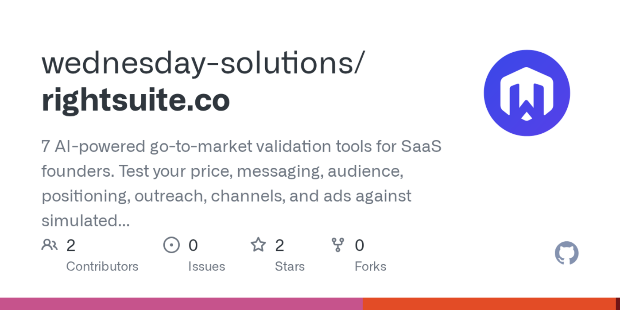The image size is (620, 310).
Task: Click the Forks branch icon
Action: [338, 245]
